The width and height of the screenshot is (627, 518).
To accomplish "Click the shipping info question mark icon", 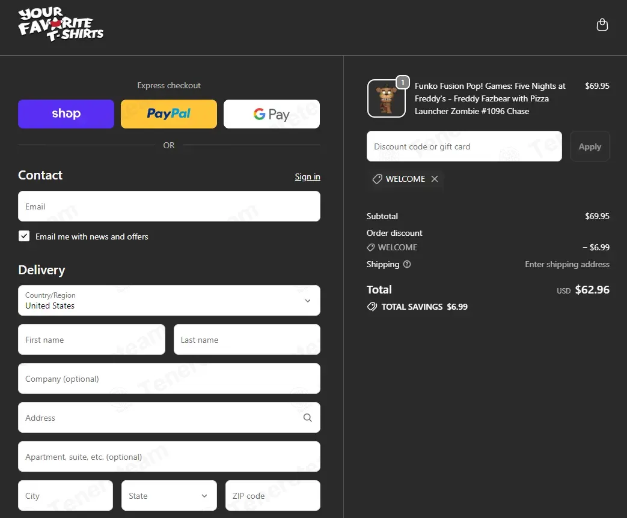I will [x=406, y=264].
